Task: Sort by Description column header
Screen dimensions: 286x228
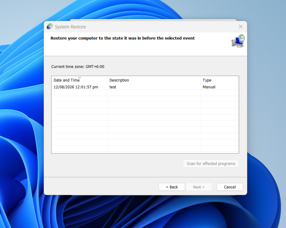Action: 154,80
